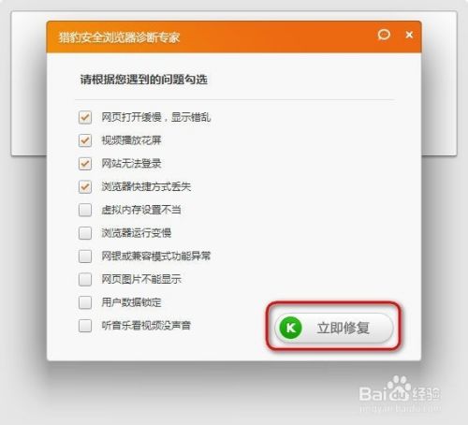Uncheck 浏览器快捷方式丢失 checkbox

[85, 186]
